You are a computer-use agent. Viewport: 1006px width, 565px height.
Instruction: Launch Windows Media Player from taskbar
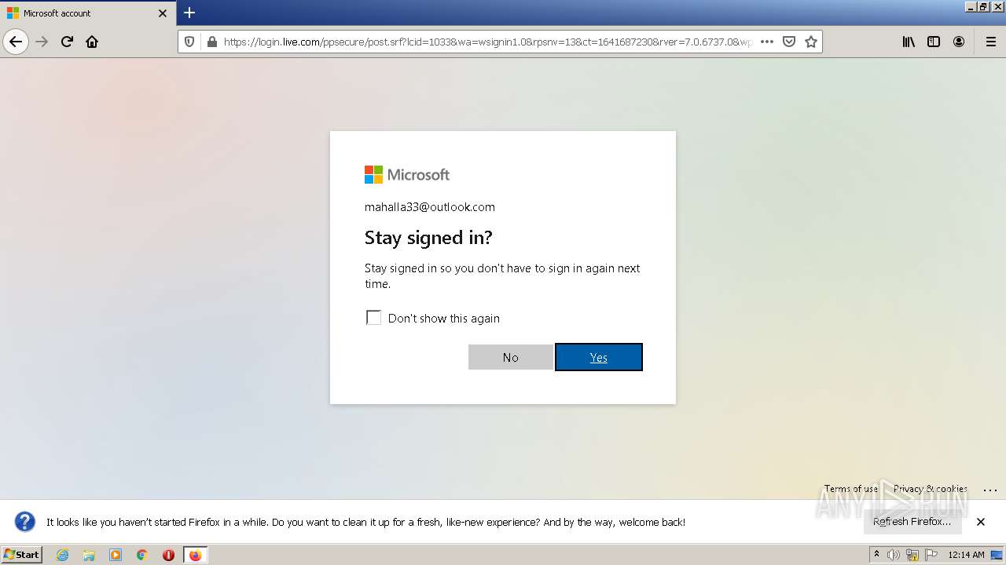click(116, 555)
